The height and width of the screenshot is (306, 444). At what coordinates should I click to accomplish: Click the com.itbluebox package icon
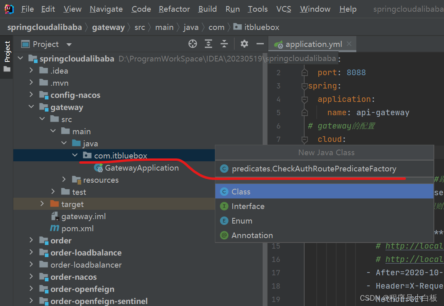point(87,155)
